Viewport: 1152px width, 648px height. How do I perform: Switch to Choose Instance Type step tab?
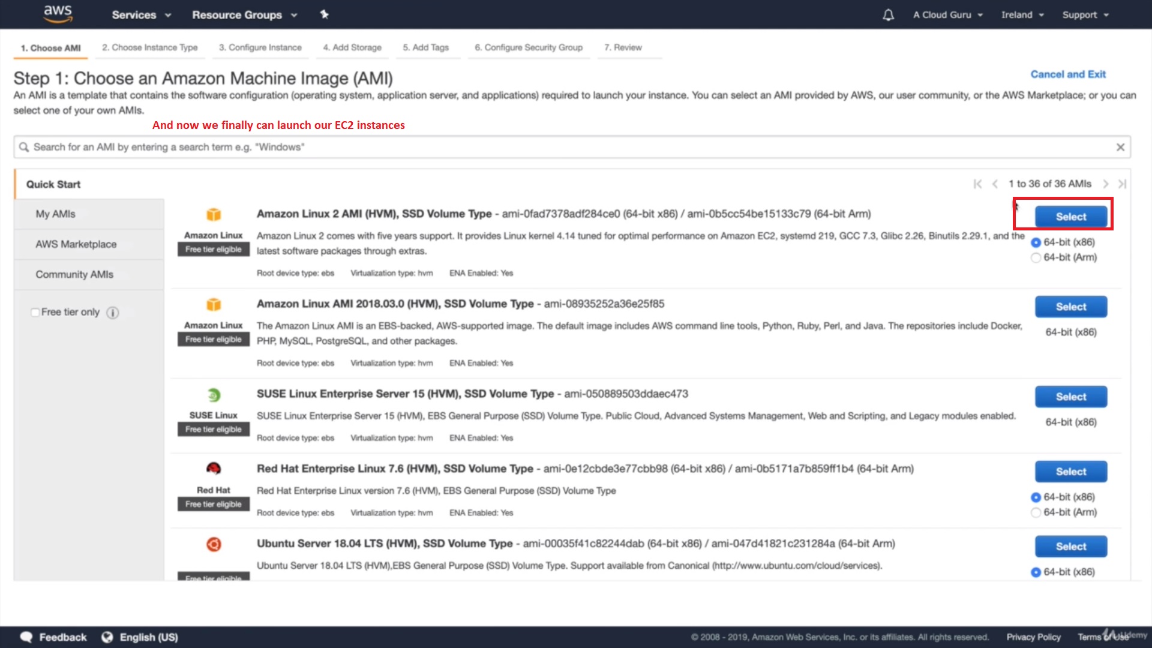coord(149,47)
